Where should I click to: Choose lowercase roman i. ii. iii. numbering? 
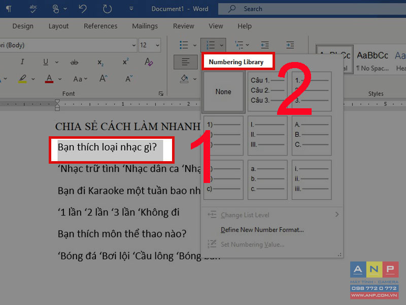tap(312, 180)
